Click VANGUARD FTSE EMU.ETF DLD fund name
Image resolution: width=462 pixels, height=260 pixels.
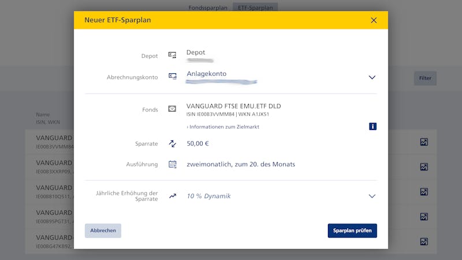pyautogui.click(x=234, y=106)
